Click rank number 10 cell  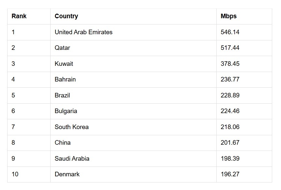pos(15,174)
